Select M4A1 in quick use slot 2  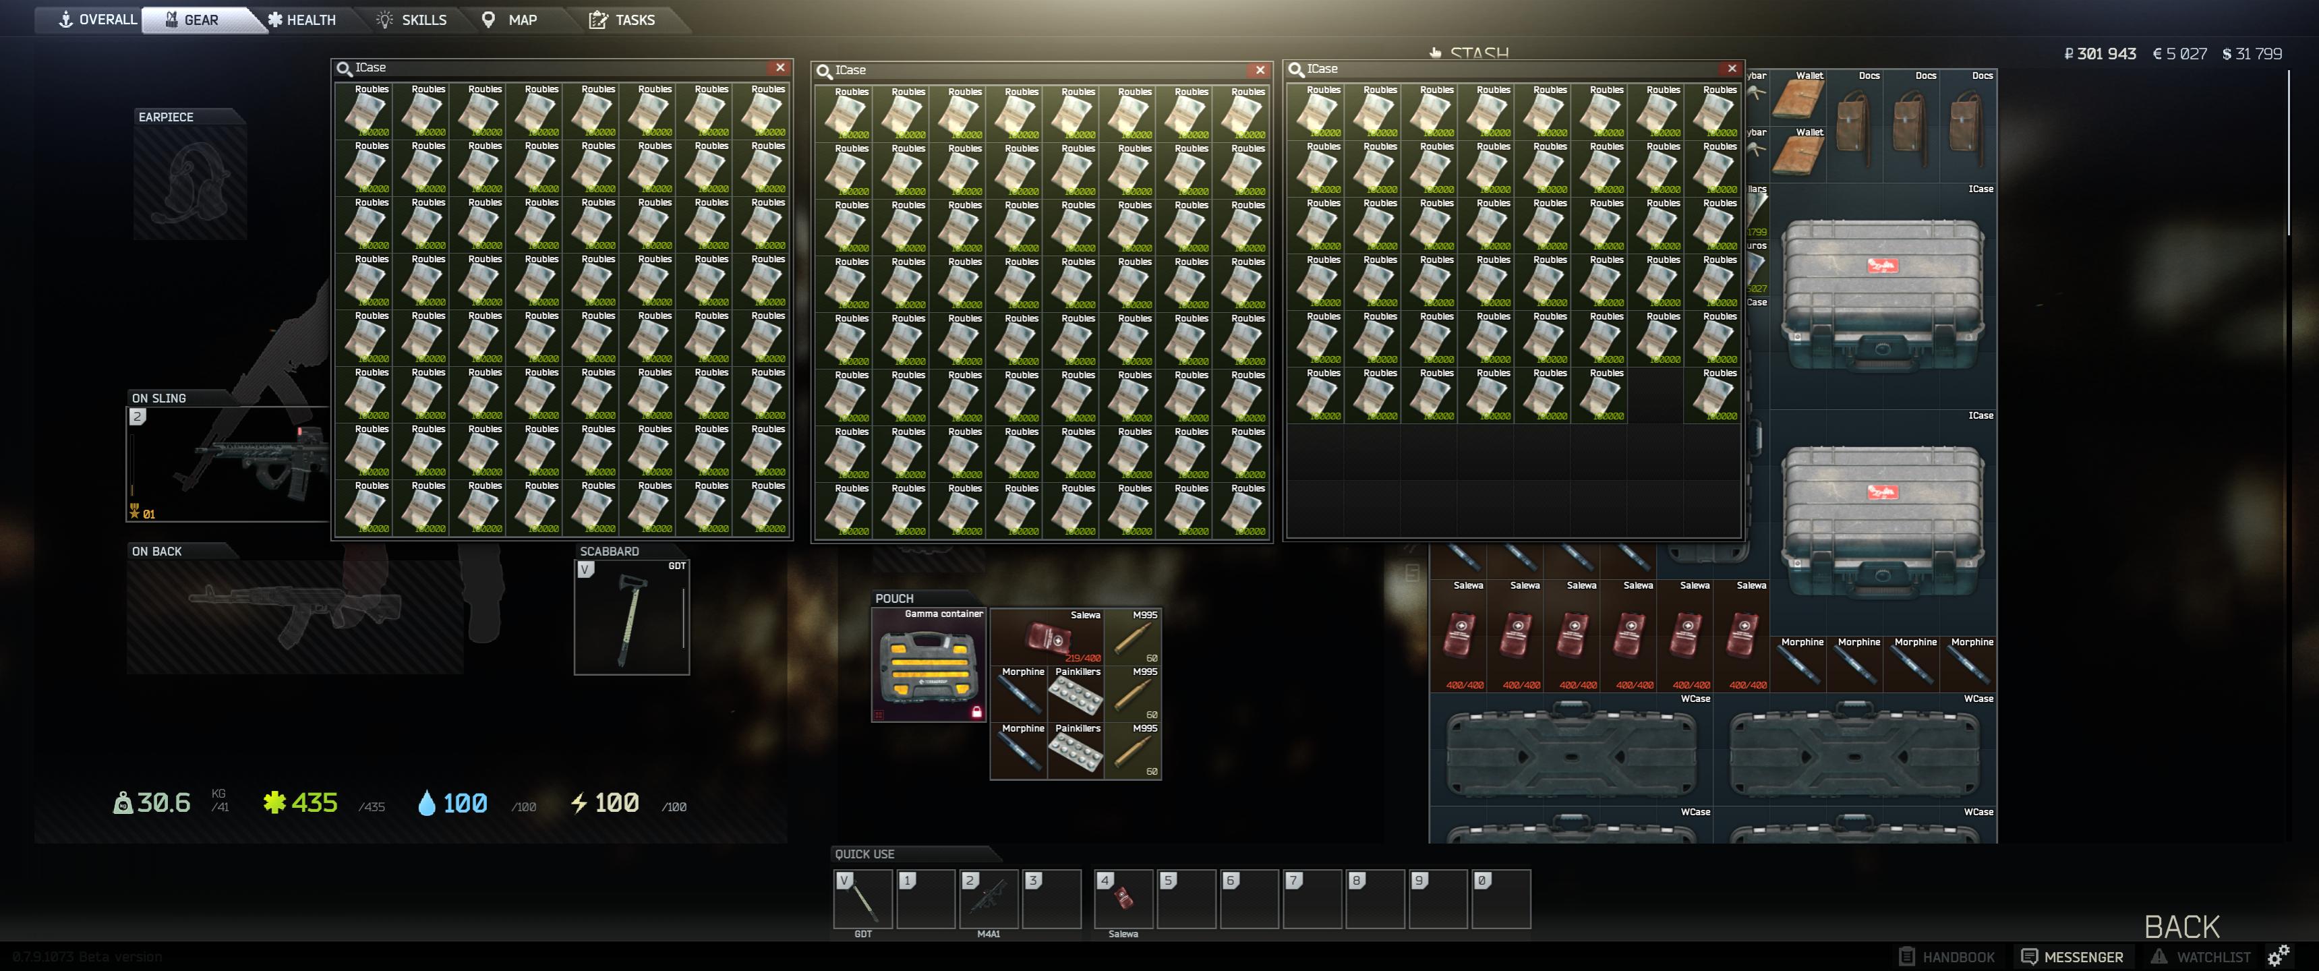[989, 898]
